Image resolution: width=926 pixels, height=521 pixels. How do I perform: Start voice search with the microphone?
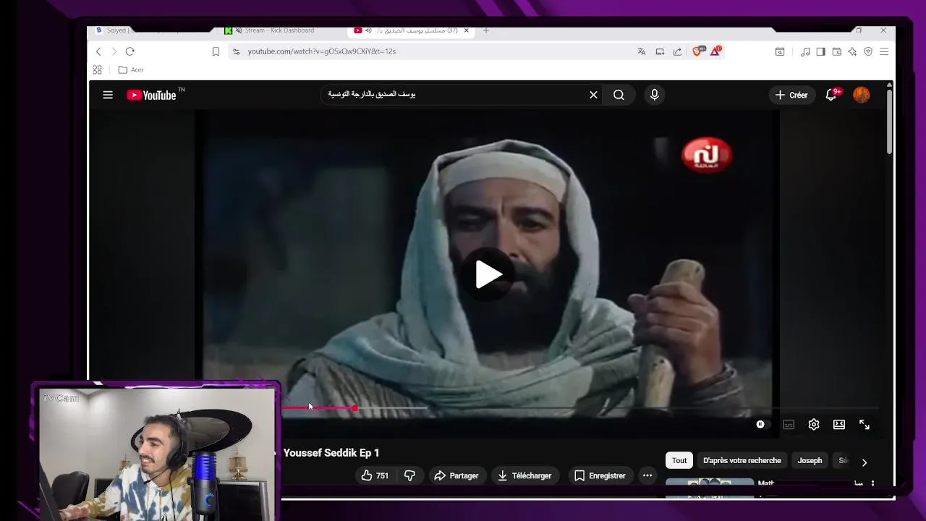point(655,95)
